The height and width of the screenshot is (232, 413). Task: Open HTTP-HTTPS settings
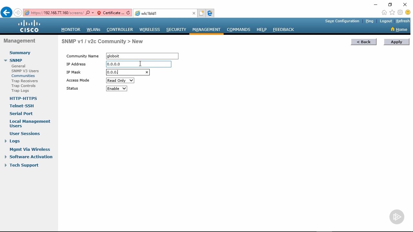(x=23, y=98)
